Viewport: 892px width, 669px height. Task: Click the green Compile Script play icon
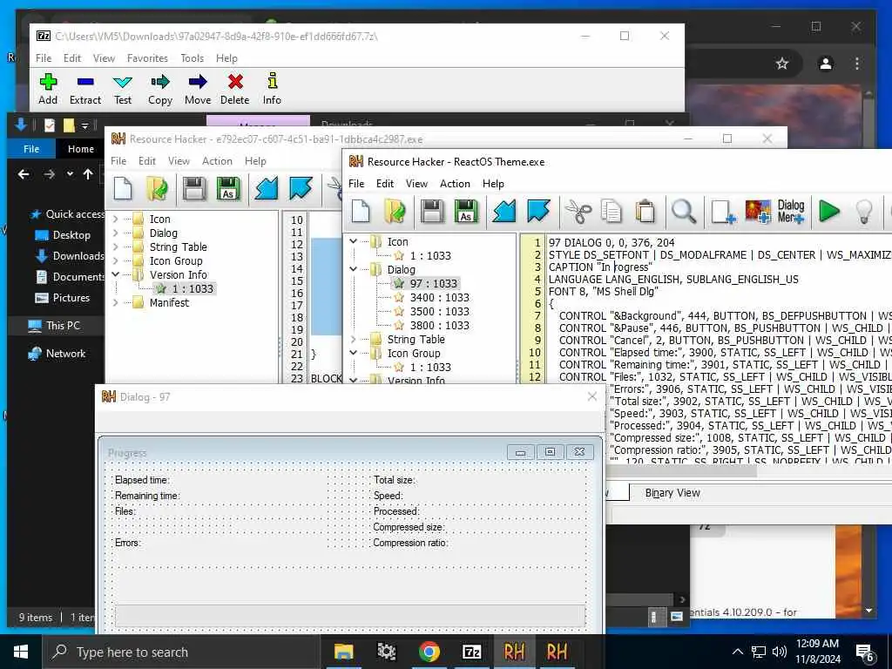click(829, 211)
